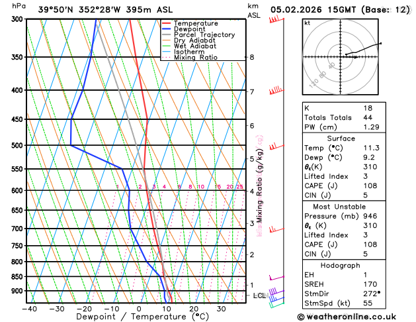Click the Pressure (mb) value 946
The width and height of the screenshot is (416, 322).
370,216
